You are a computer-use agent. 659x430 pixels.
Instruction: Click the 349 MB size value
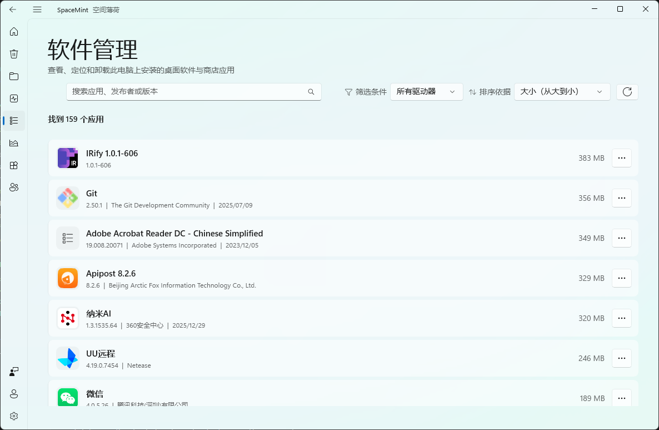pos(591,238)
